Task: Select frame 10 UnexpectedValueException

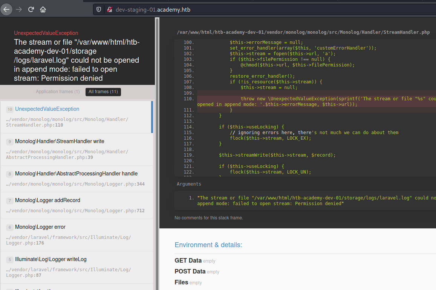Action: coord(47,109)
